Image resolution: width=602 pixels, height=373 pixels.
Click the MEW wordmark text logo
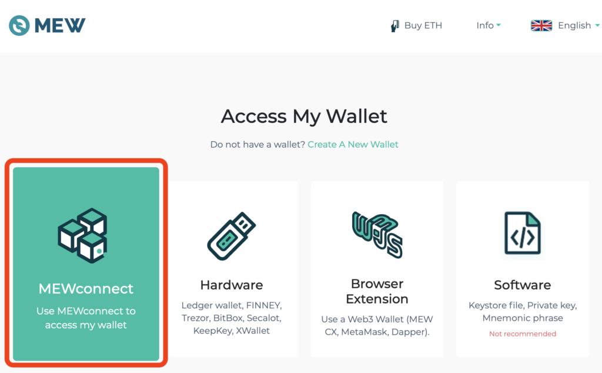tap(60, 25)
